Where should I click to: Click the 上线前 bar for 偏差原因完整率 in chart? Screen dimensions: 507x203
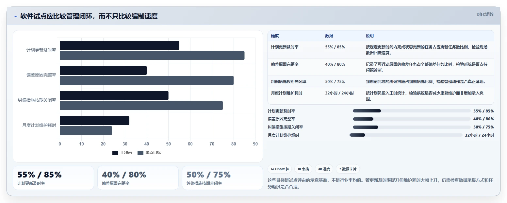point(103,71)
